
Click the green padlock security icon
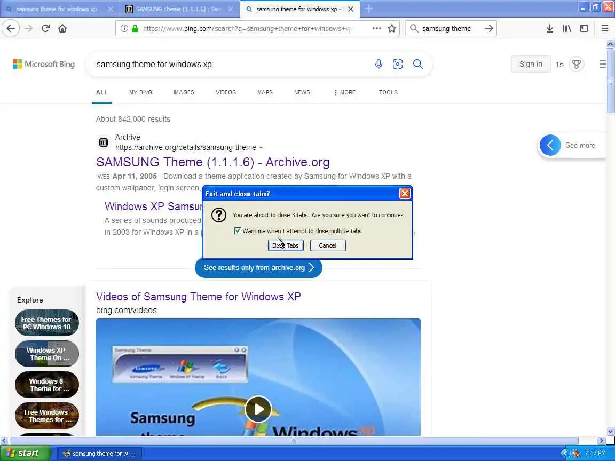tap(135, 28)
